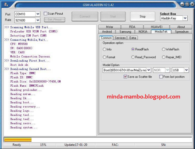This screenshot has width=195, height=149.
Task: Click the 'Boot Ack ok.' log line
Action: pos(20,65)
